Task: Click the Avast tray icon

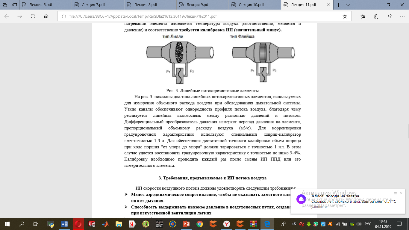Action: 330,224
